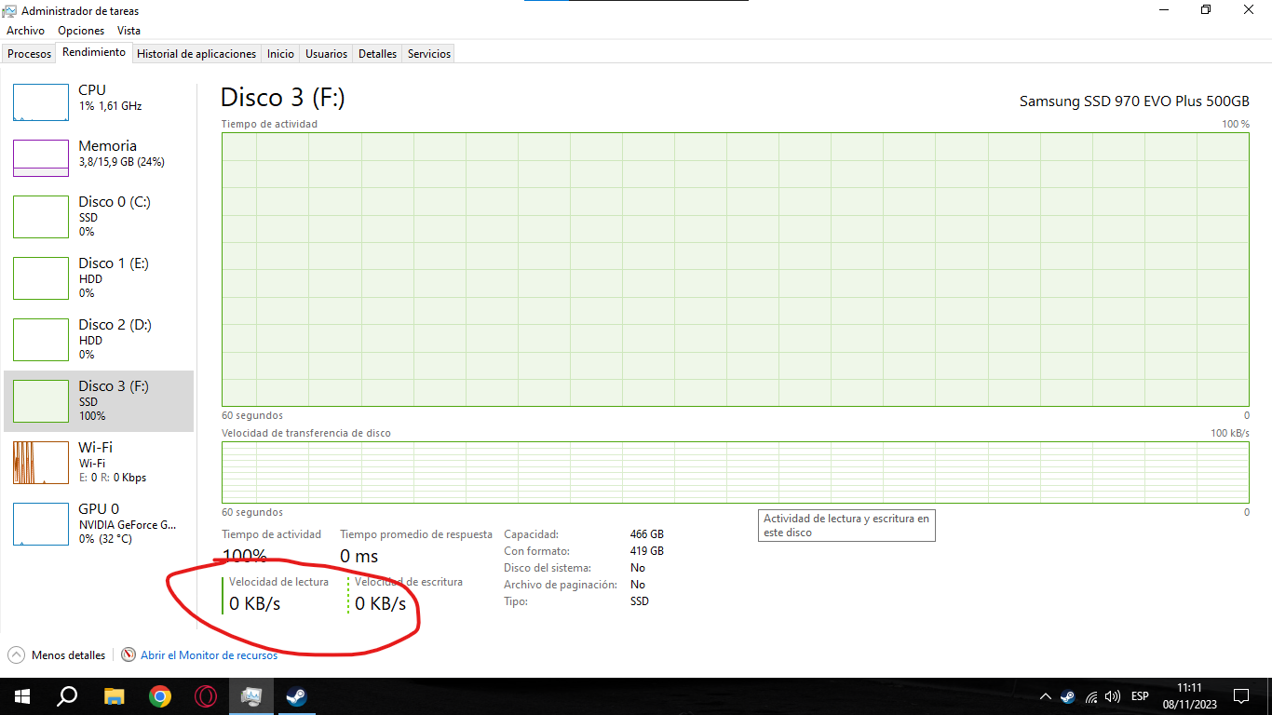Viewport: 1272px width, 715px height.
Task: Open the Opciones menu
Action: 81,31
